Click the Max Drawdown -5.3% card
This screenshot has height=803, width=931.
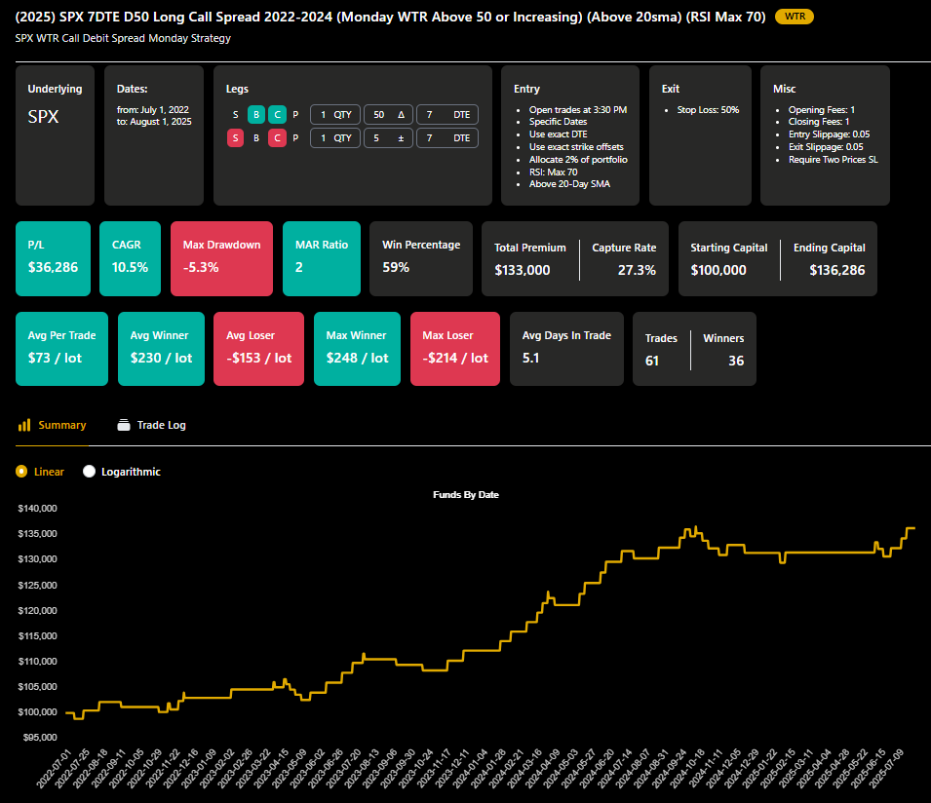click(221, 258)
